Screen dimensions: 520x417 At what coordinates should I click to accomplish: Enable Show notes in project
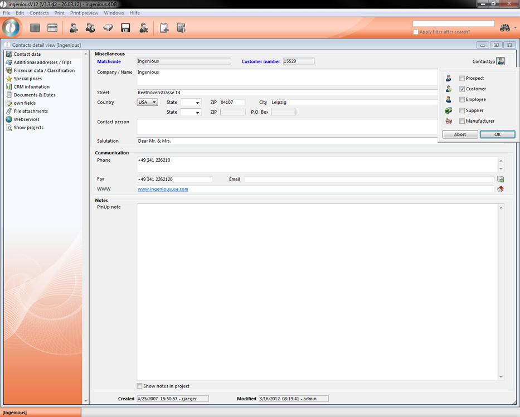coord(140,386)
